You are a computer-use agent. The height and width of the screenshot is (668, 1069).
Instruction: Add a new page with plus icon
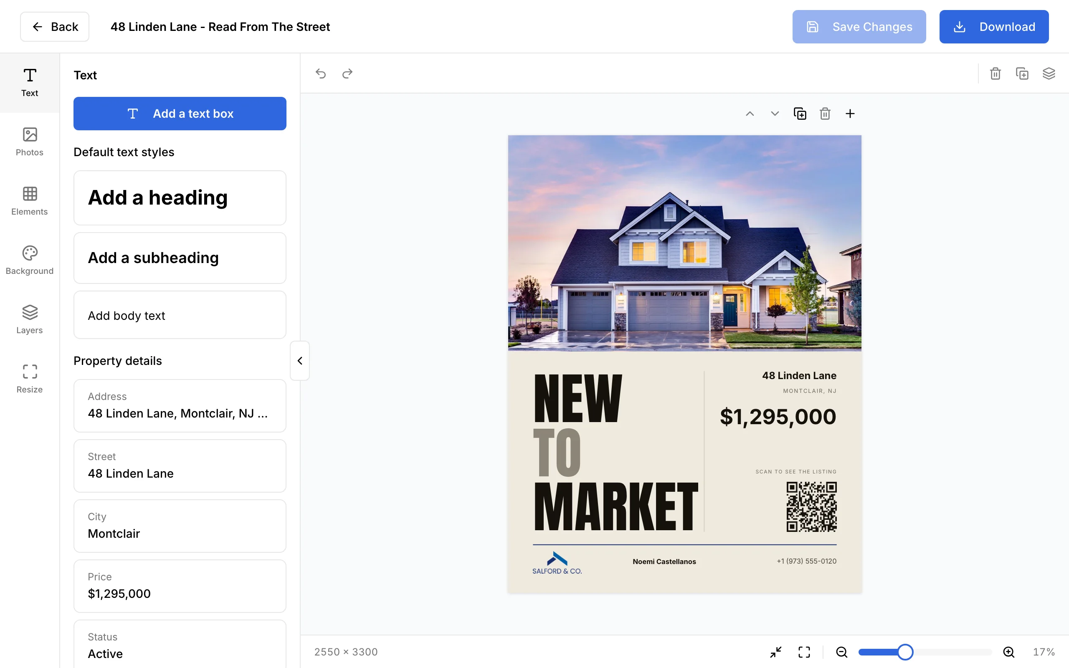[850, 114]
